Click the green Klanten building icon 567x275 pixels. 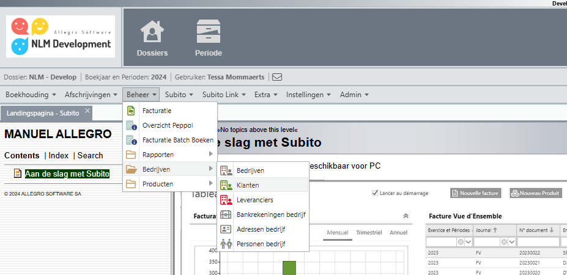click(226, 185)
